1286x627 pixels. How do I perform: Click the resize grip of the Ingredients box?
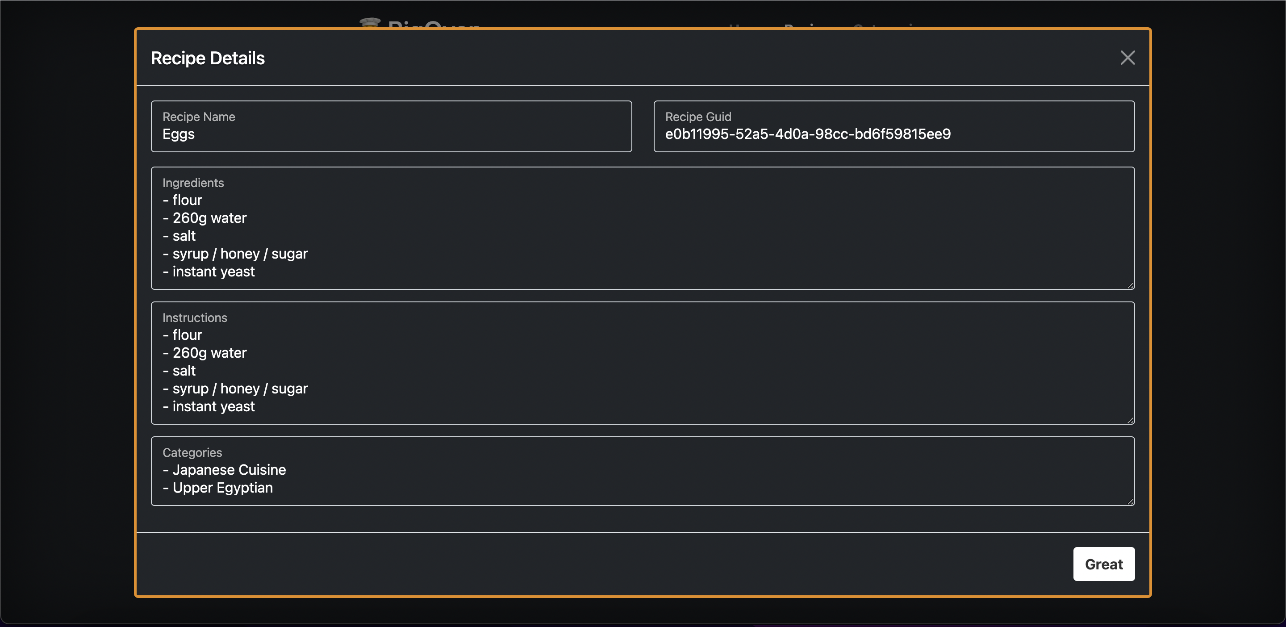tap(1131, 284)
